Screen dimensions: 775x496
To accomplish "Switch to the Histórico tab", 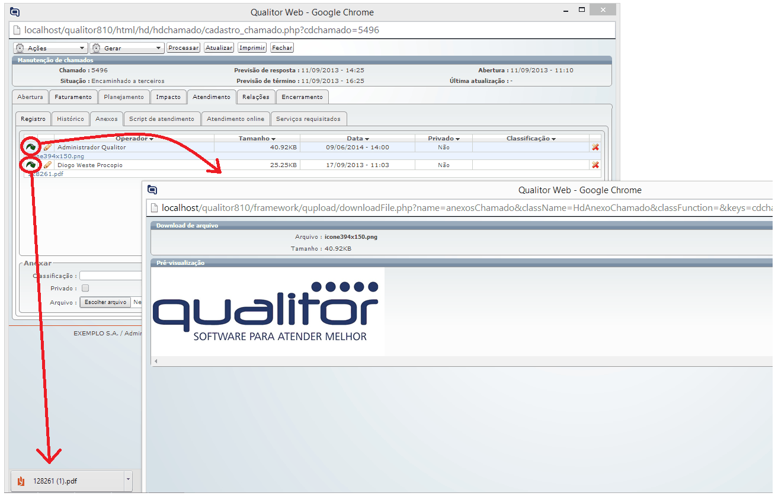I will coord(71,119).
